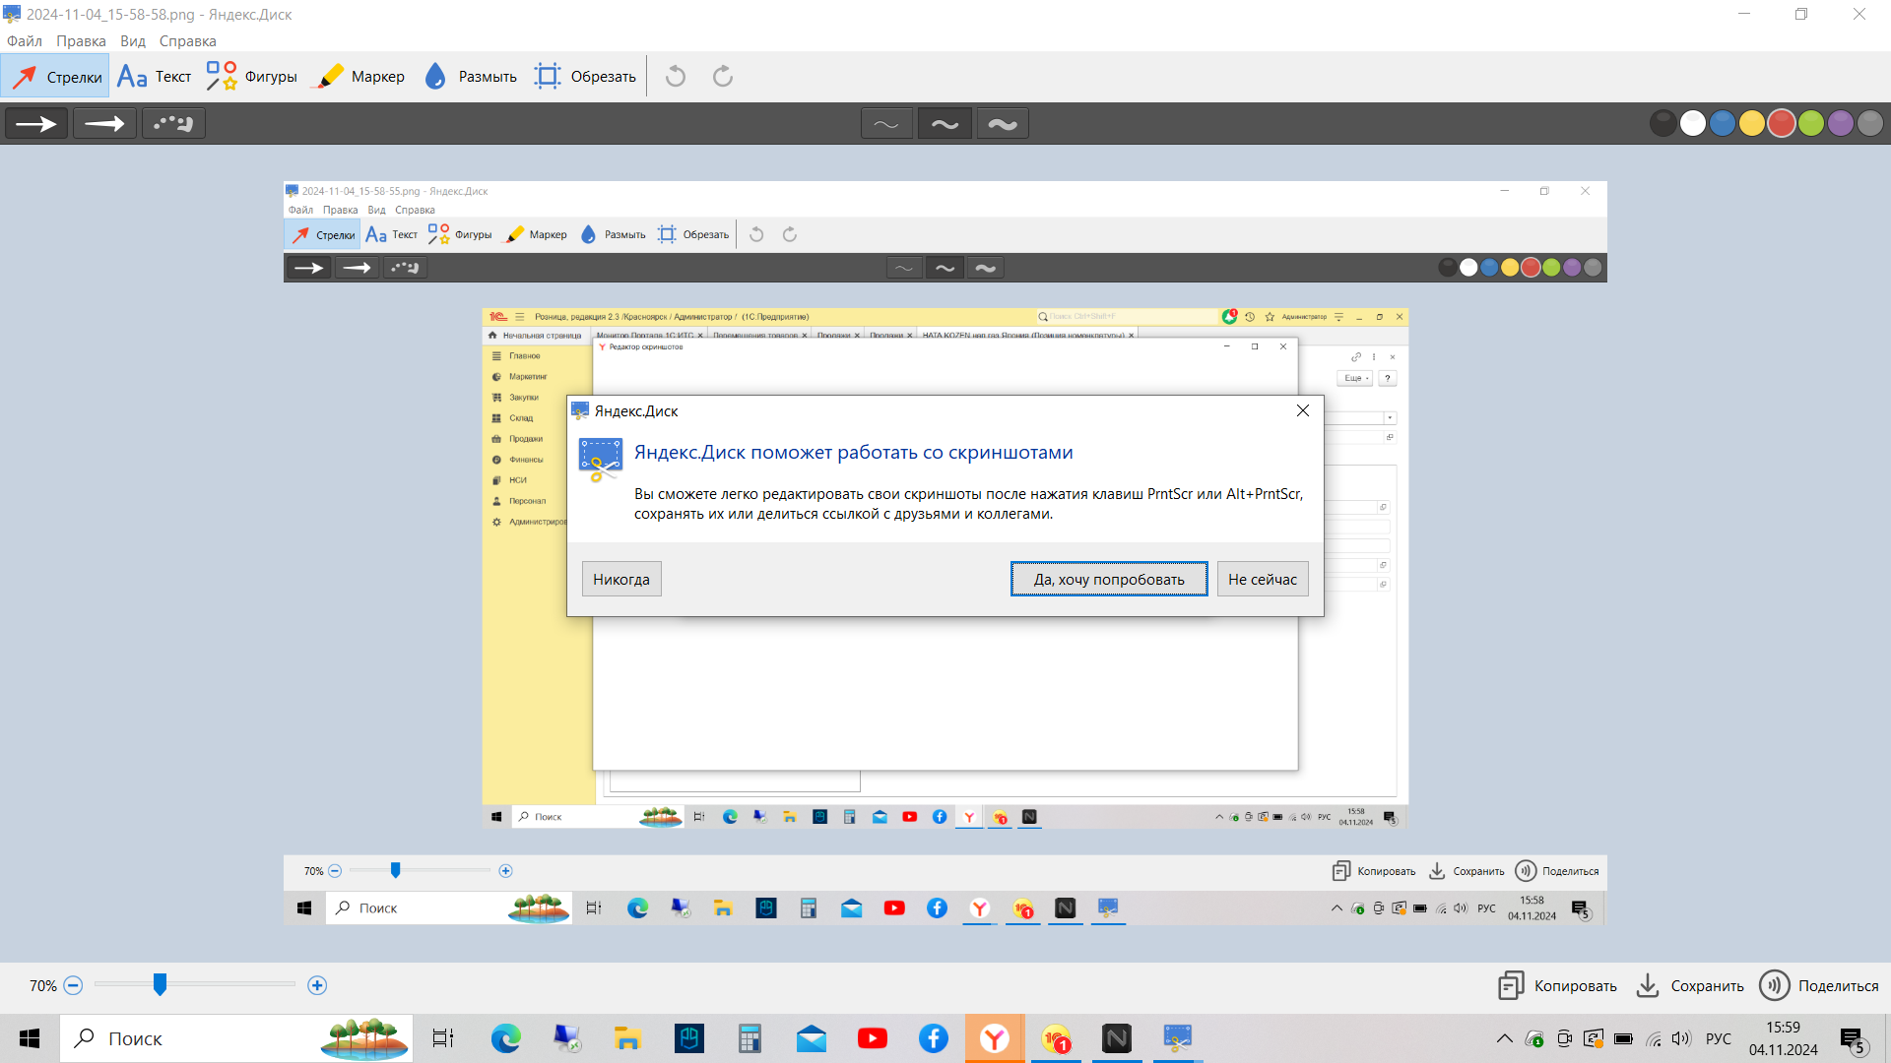
Task: Open the Файл menu
Action: (25, 41)
